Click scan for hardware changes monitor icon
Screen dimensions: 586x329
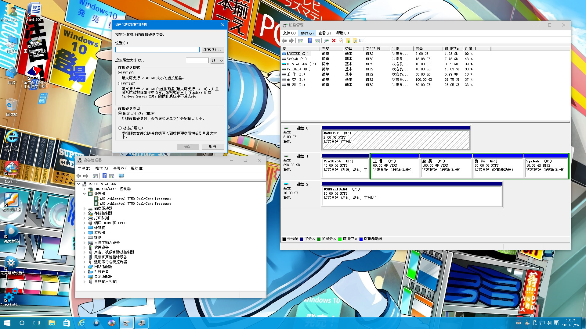point(121,176)
